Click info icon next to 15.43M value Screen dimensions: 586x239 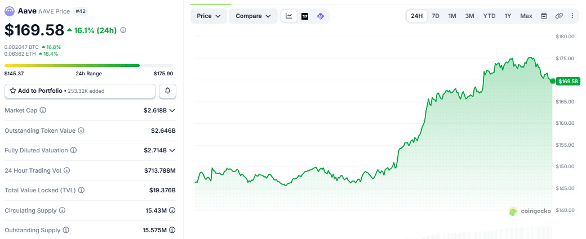(x=172, y=210)
